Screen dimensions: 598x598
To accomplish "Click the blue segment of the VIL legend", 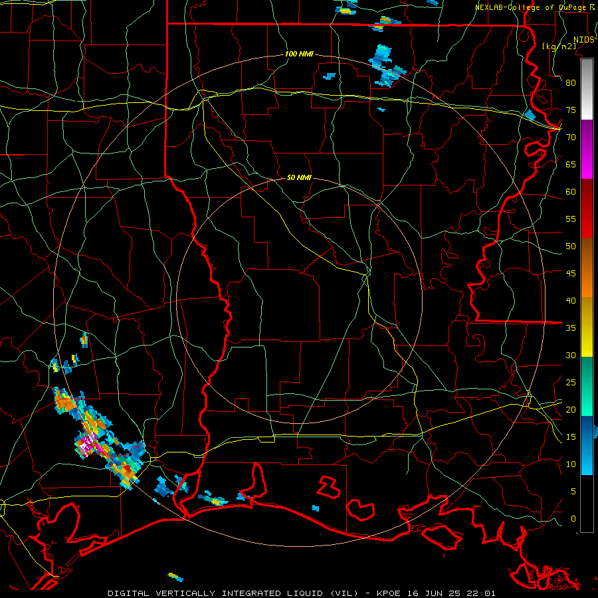I will (x=587, y=445).
